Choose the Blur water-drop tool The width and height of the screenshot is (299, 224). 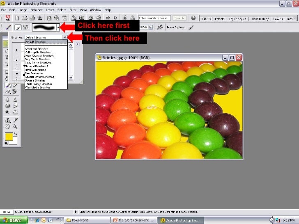(8, 99)
